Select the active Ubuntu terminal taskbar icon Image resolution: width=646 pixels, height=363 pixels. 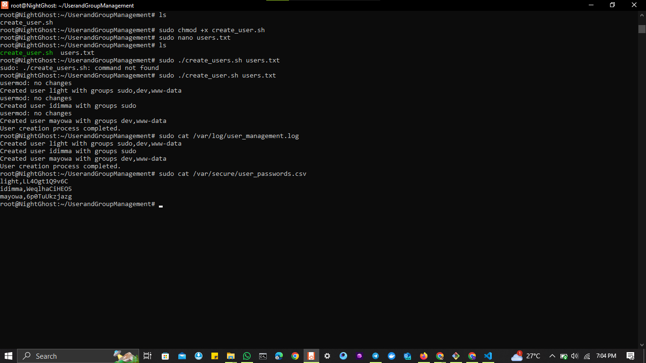[311, 356]
